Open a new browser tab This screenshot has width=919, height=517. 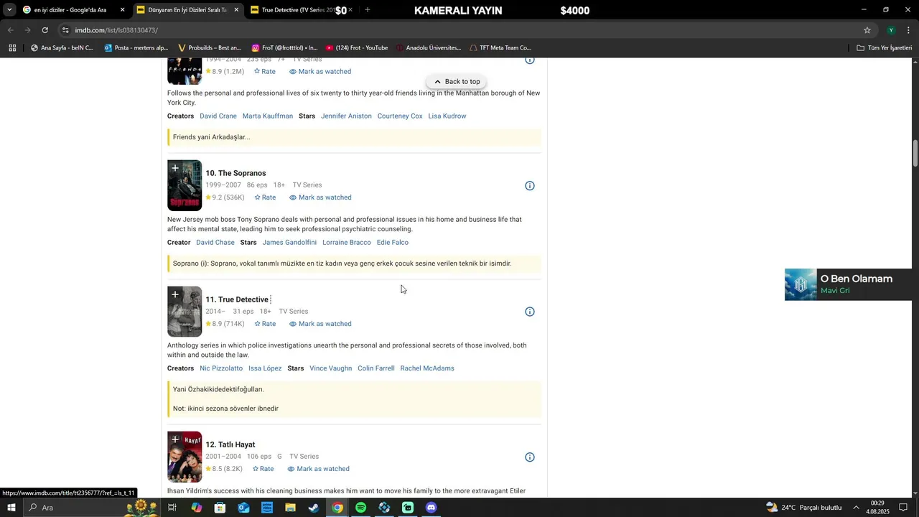368,10
